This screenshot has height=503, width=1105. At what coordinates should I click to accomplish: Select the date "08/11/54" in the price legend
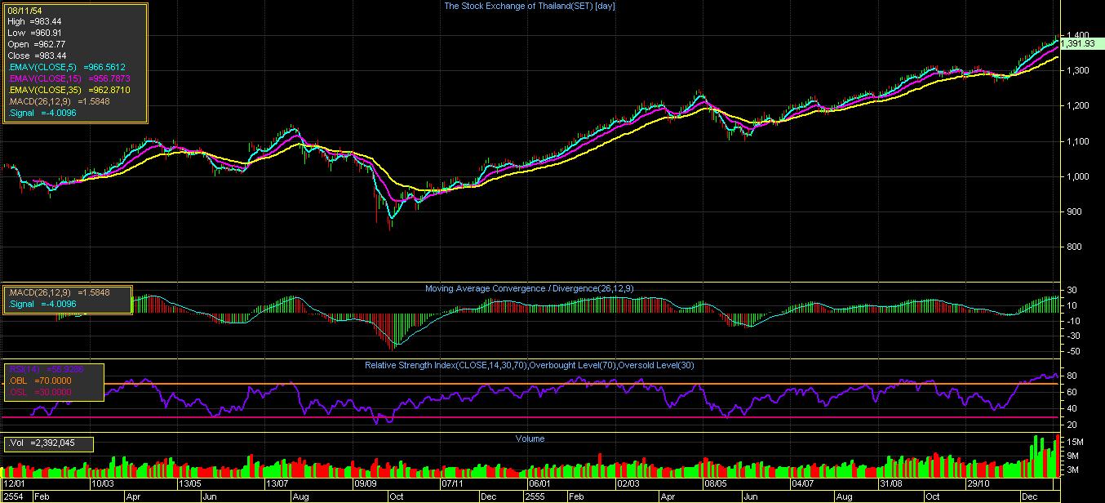pyautogui.click(x=24, y=11)
